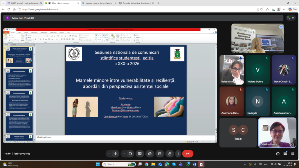Select Raissa Ivan's participant tile
Viewport: 299px width, 168px height.
[x=231, y=70]
